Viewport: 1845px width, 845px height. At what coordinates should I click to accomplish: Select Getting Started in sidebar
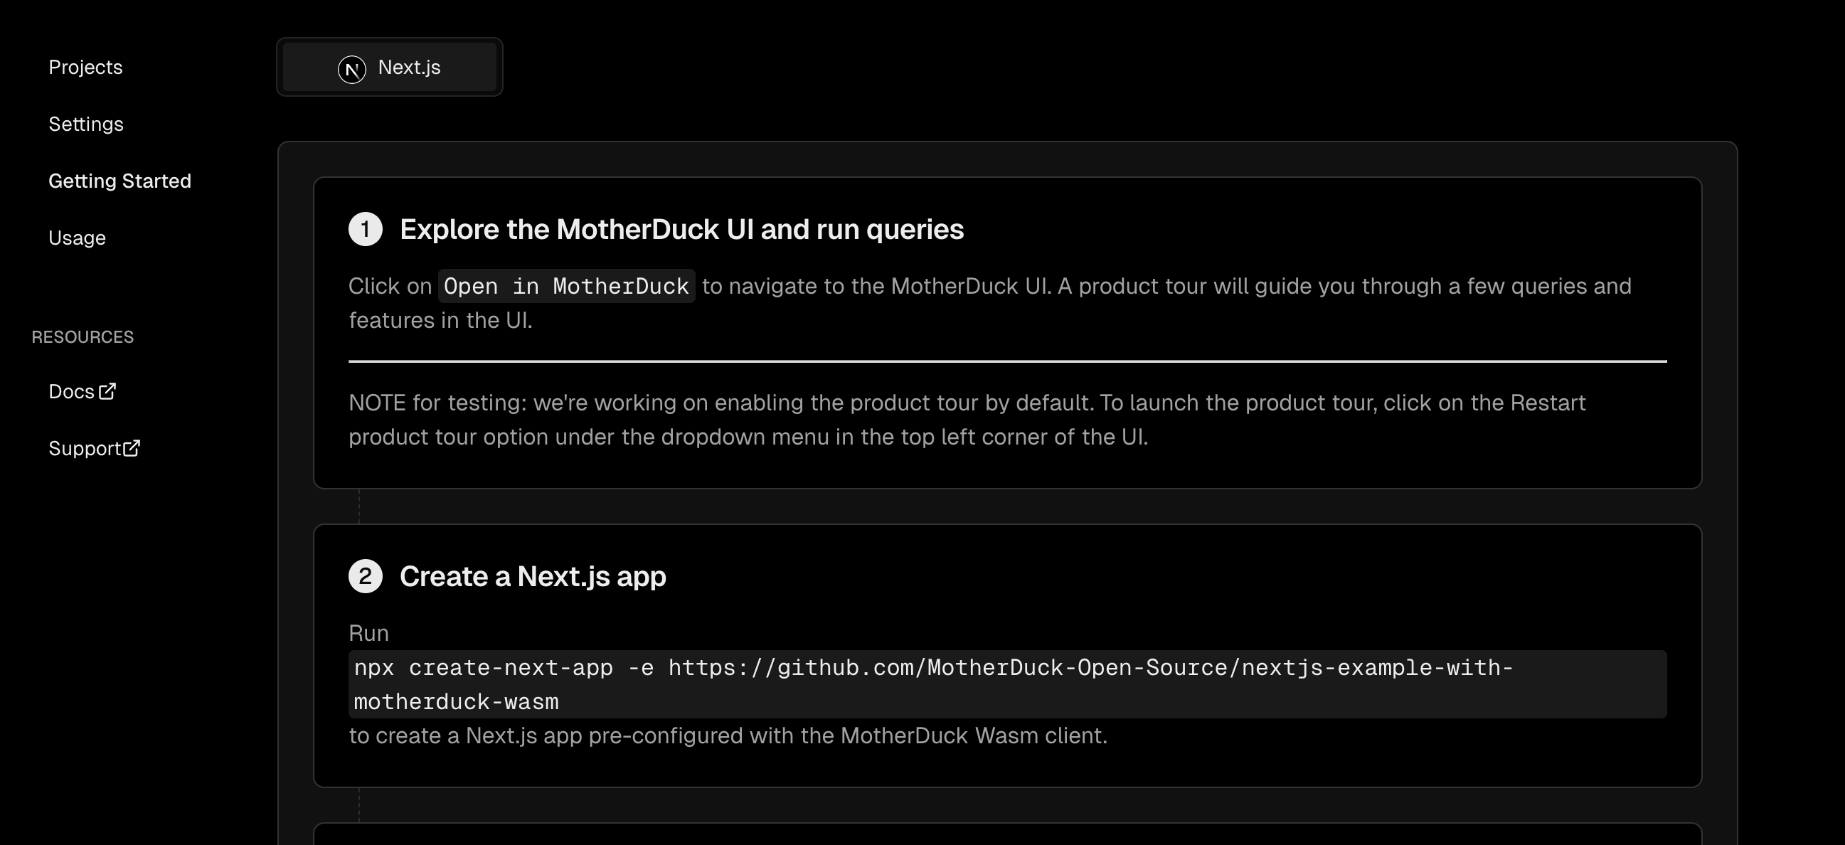(119, 181)
